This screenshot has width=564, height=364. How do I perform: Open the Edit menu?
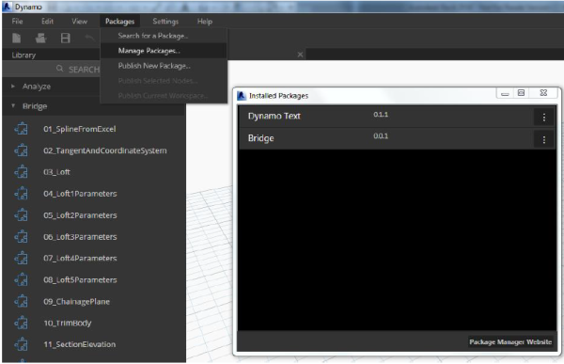[x=48, y=22]
